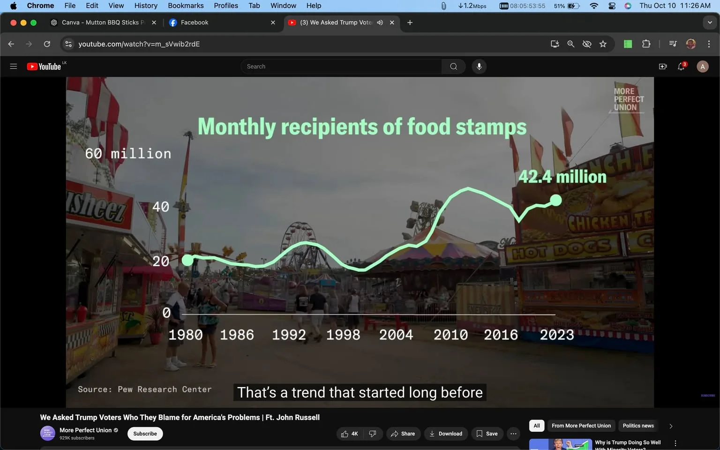Reload the page
The height and width of the screenshot is (450, 720).
(x=47, y=44)
